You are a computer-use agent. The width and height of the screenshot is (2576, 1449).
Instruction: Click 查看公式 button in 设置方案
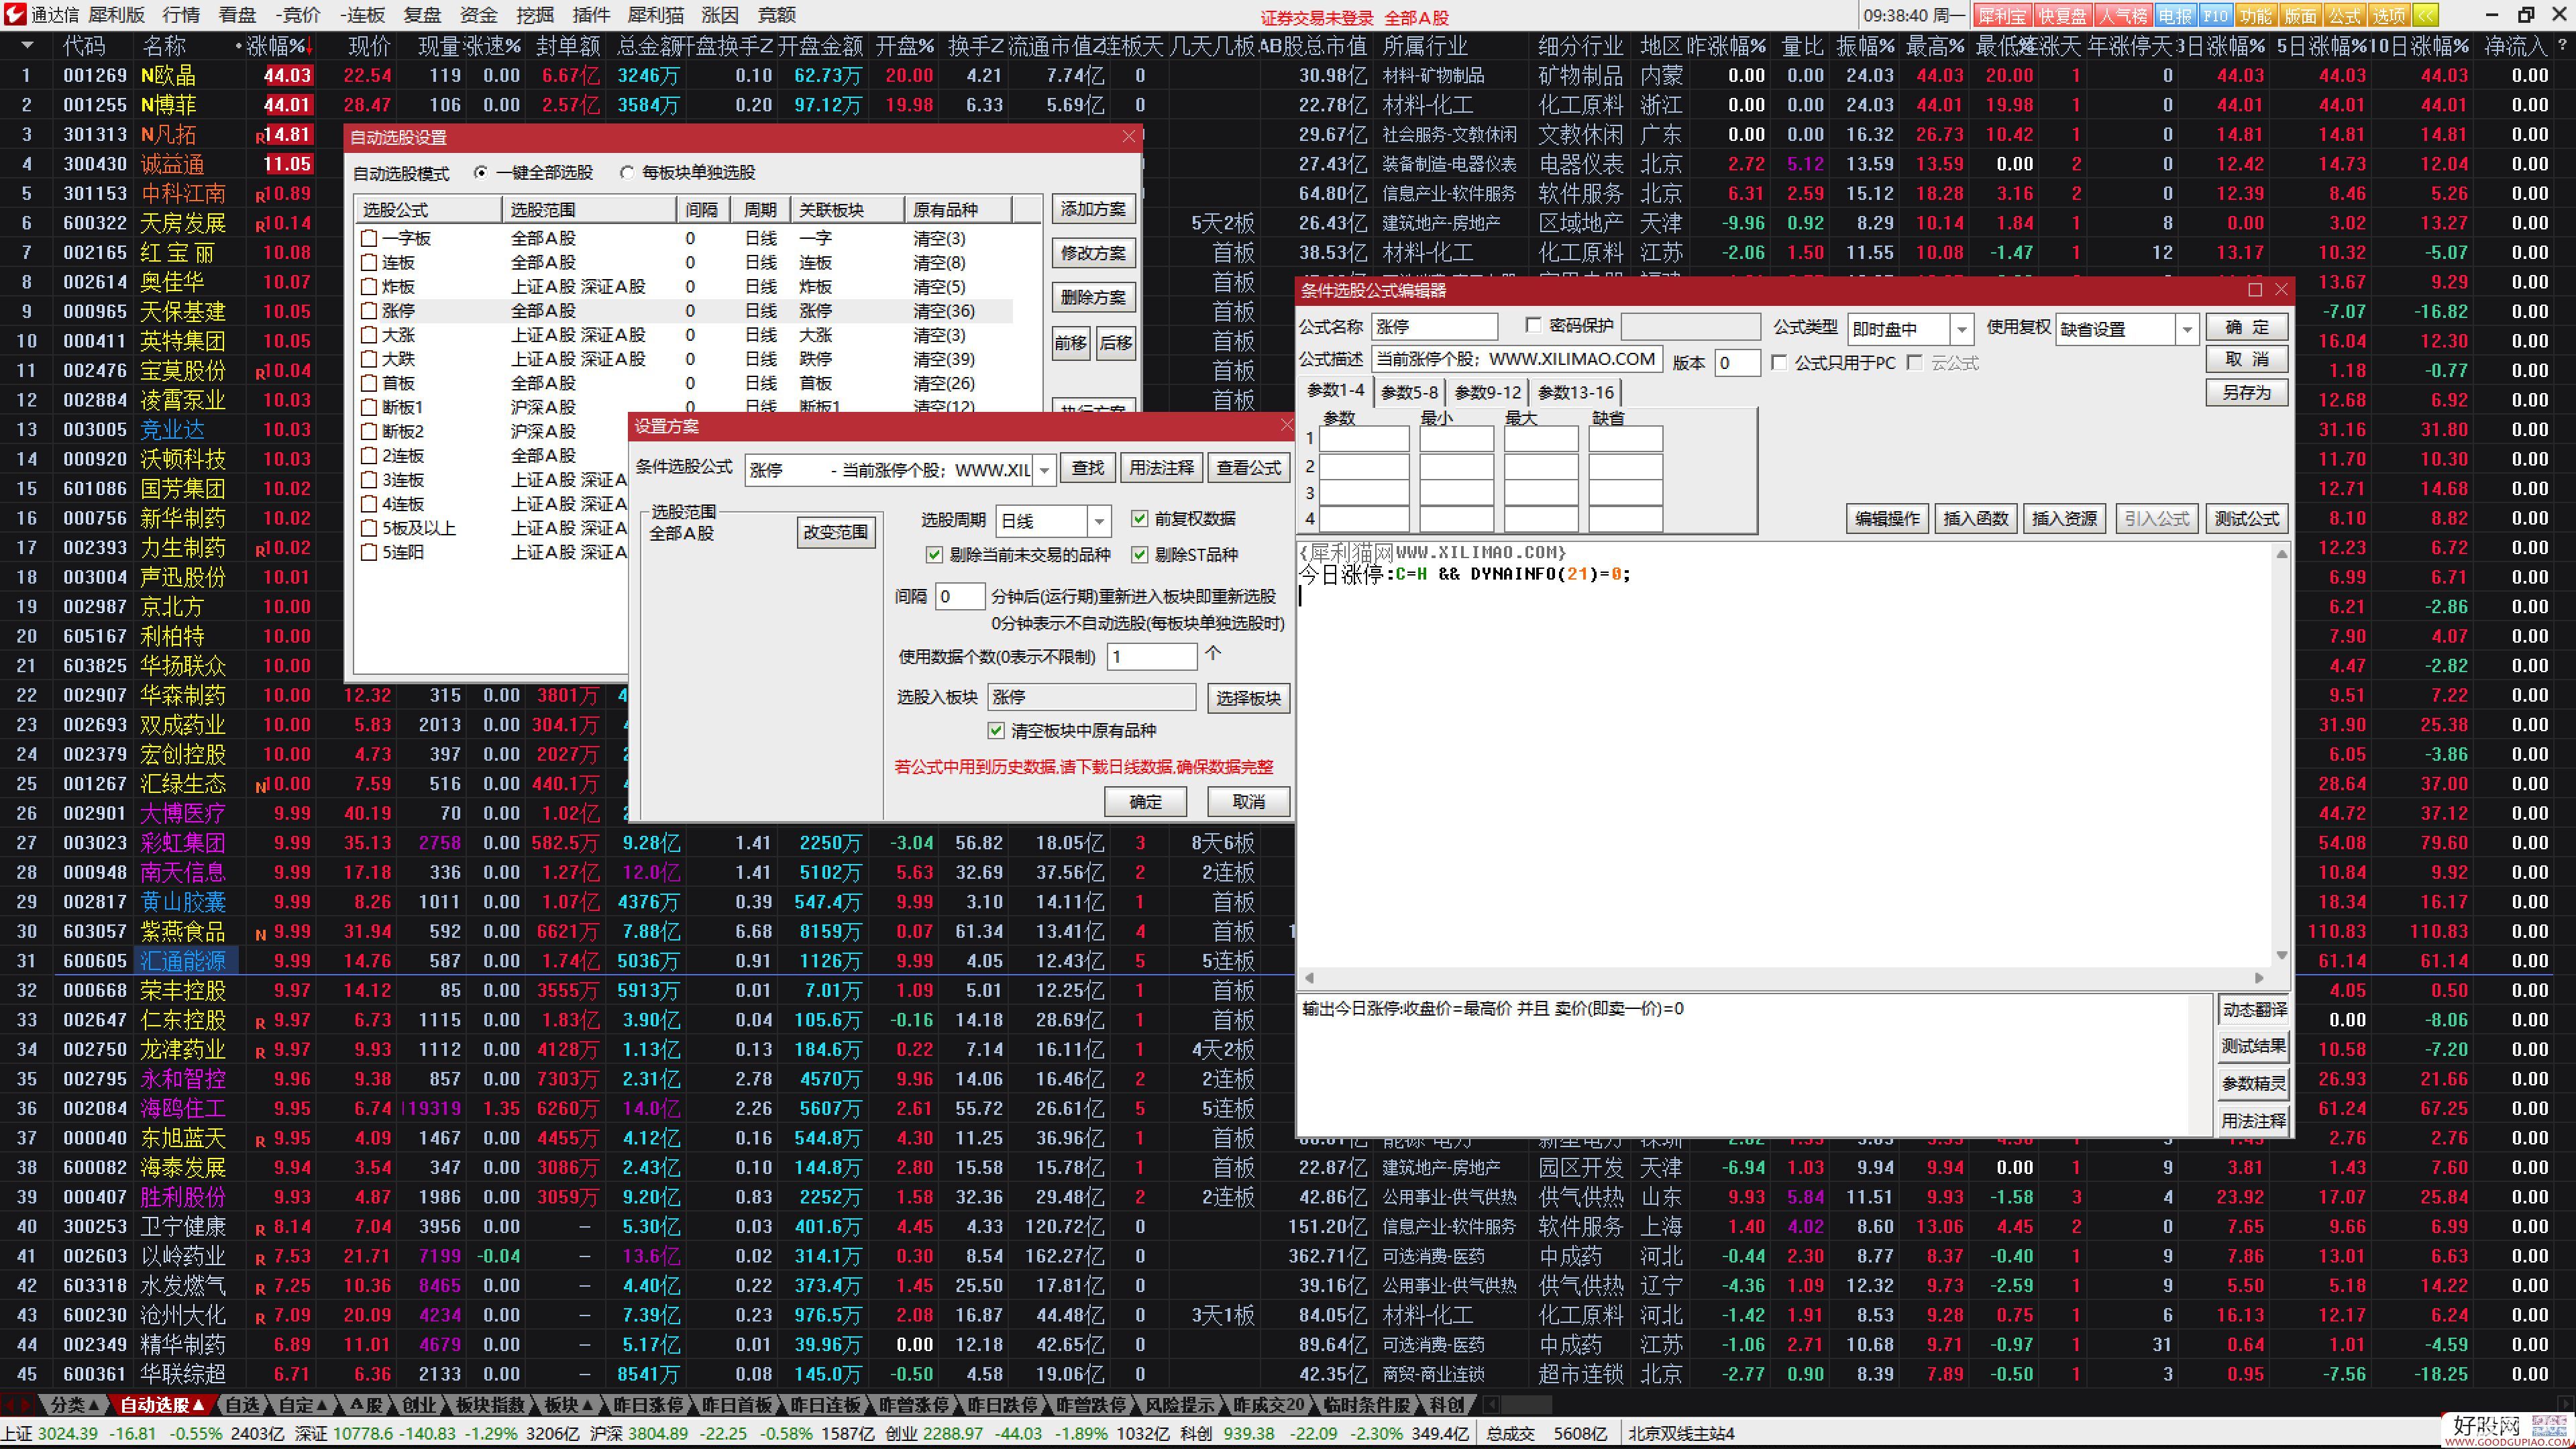1248,468
